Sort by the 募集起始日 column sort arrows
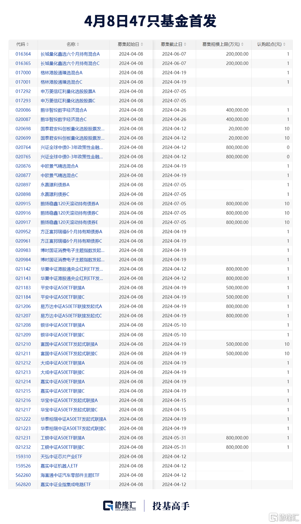The width and height of the screenshot is (301, 524). click(x=142, y=44)
